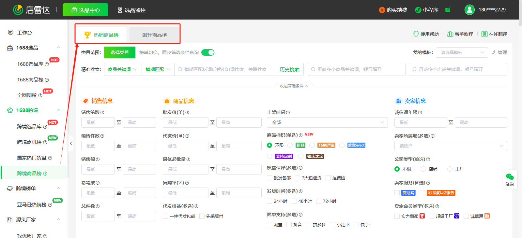Focus the 屏蔽多个店铺关键词 input field
This screenshot has width=522, height=238.
(458, 69)
